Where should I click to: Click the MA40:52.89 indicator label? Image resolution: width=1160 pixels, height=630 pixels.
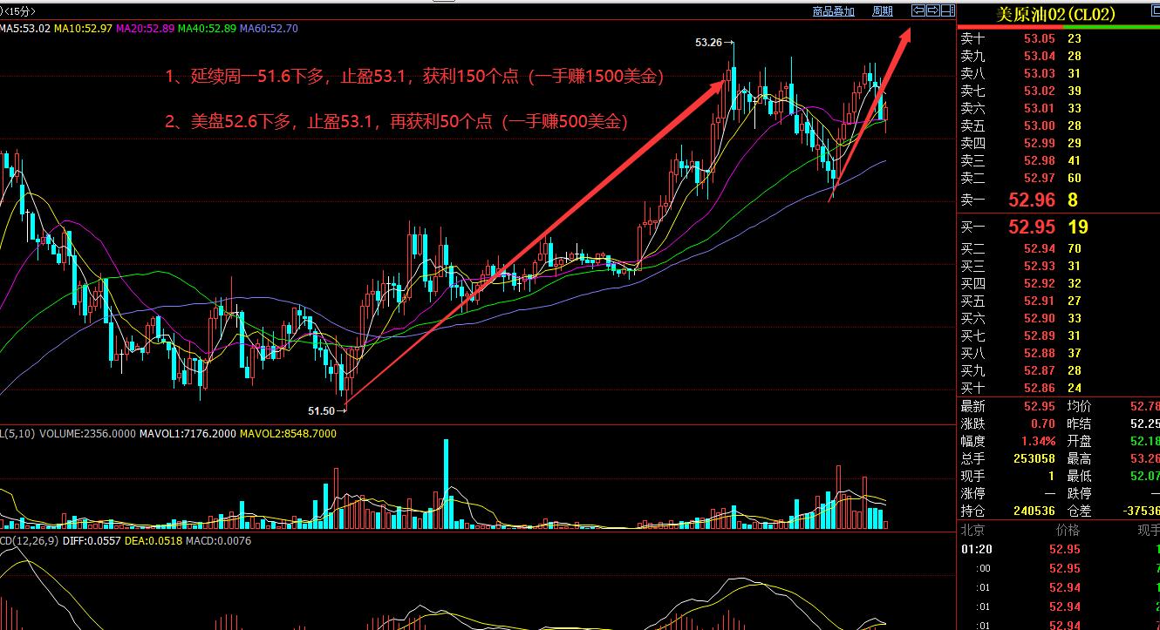tap(207, 29)
